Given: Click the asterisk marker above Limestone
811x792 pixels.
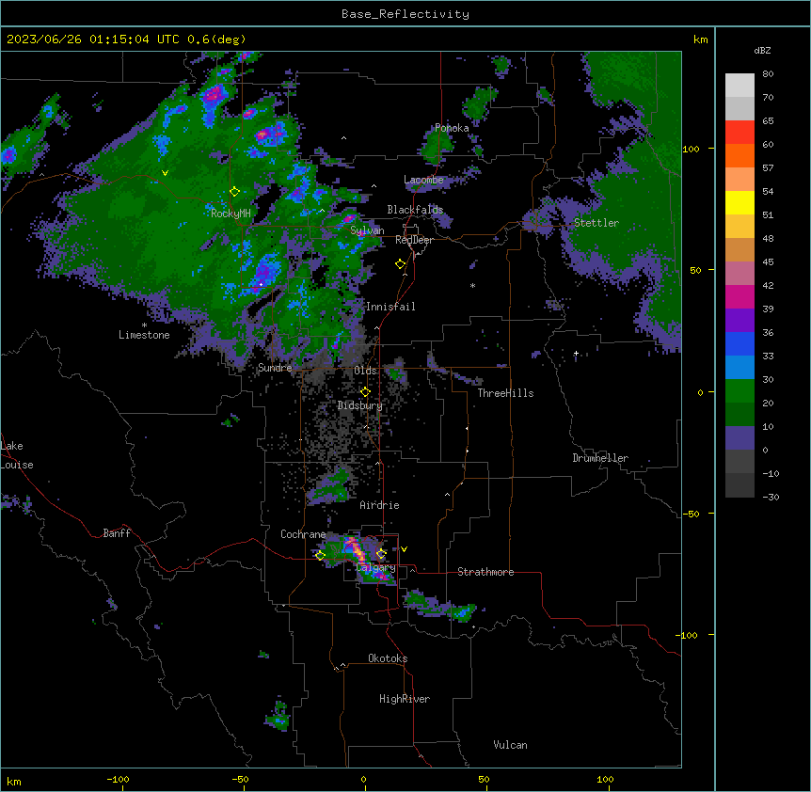Looking at the screenshot, I should pos(144,325).
